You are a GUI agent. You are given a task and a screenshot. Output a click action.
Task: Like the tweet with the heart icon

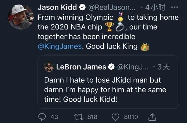(x=116, y=117)
